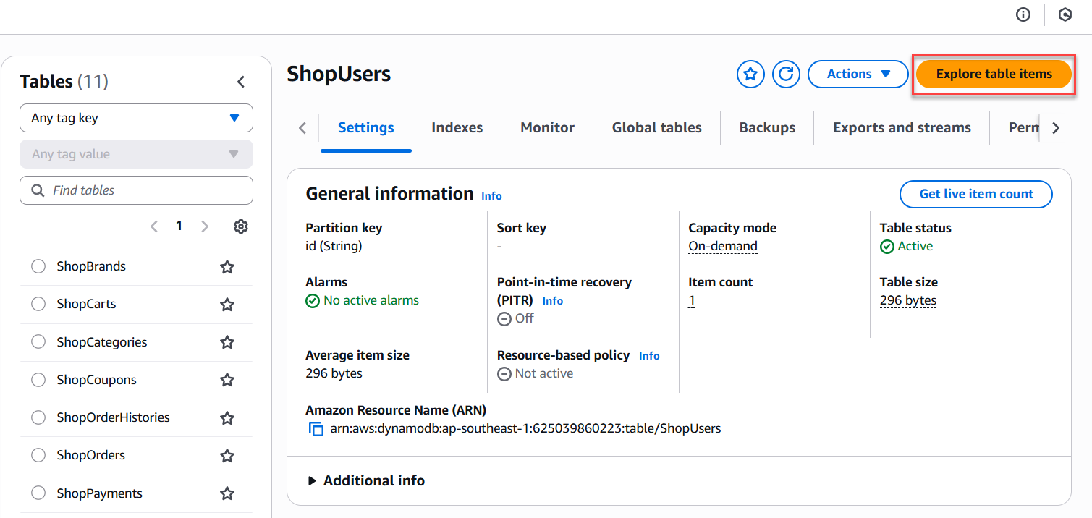Open Info link for Resource-based policy
1092x518 pixels.
point(649,356)
